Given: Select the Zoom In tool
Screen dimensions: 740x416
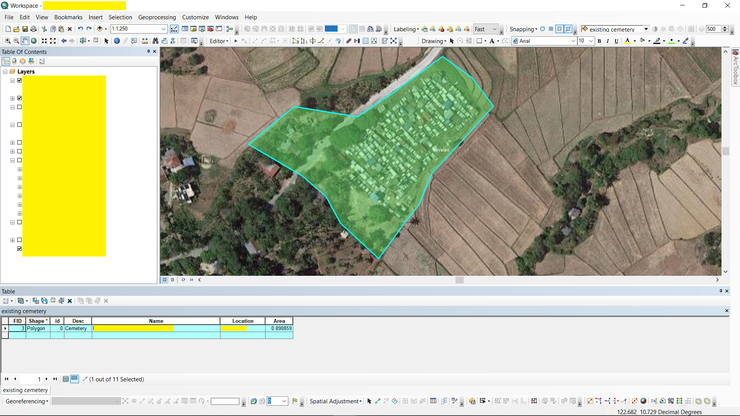Looking at the screenshot, I should [x=7, y=41].
